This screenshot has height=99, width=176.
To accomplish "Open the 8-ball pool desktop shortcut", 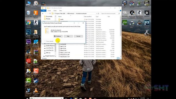I will [x=147, y=13].
